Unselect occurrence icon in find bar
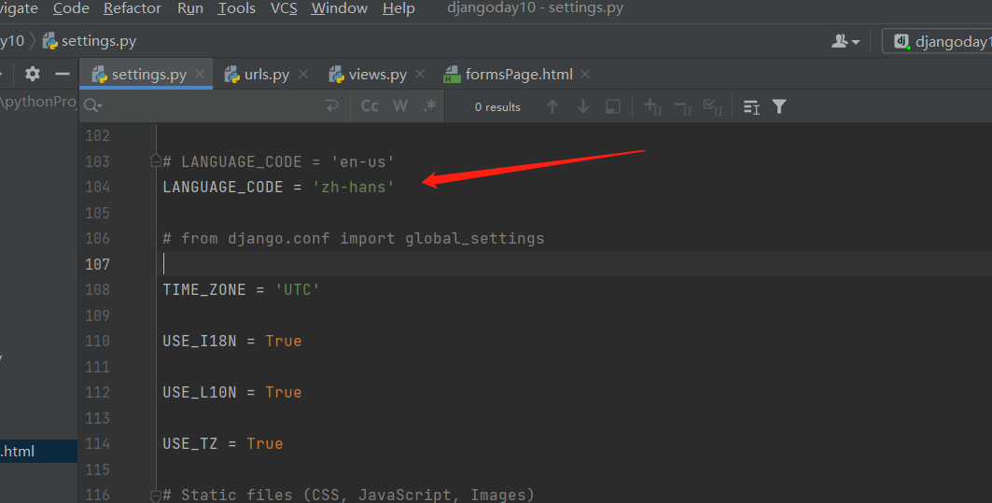The image size is (992, 503). coord(682,107)
